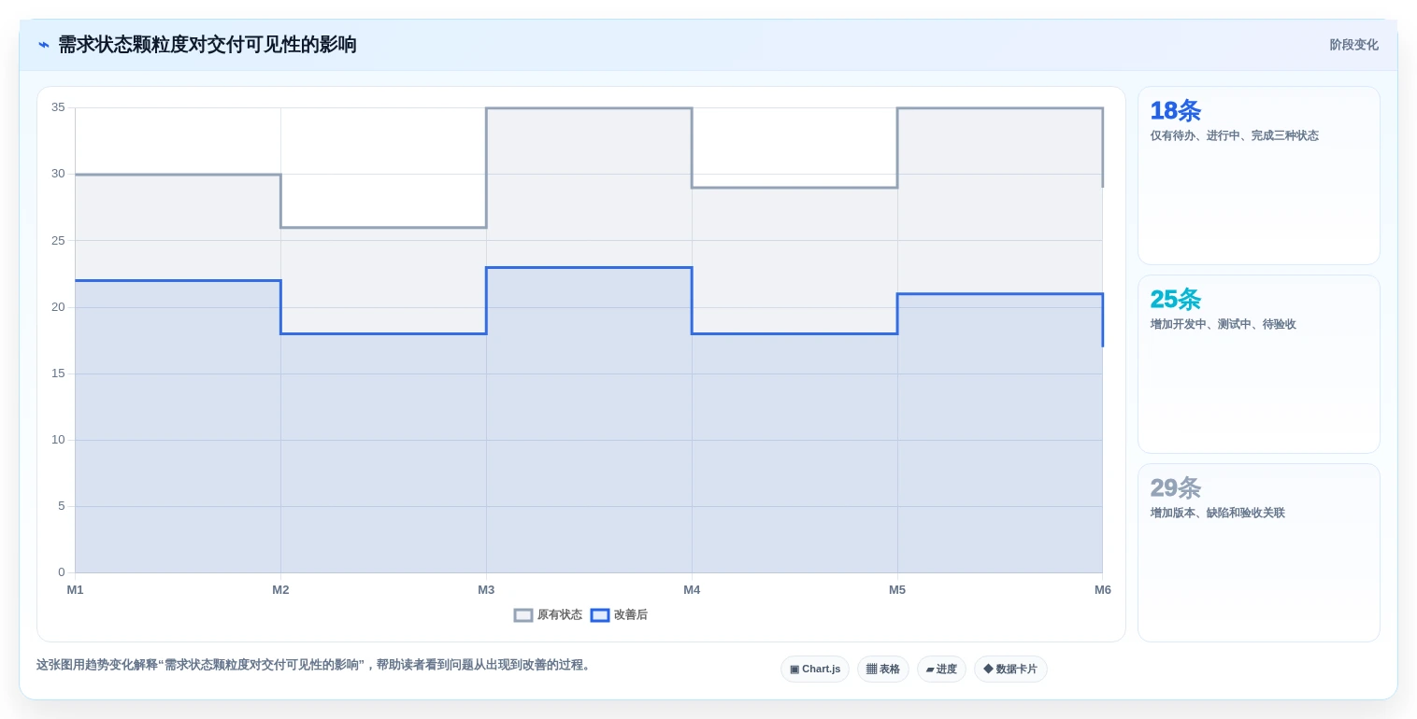Click the 改善后 legend label
Image resolution: width=1417 pixels, height=719 pixels.
click(631, 615)
